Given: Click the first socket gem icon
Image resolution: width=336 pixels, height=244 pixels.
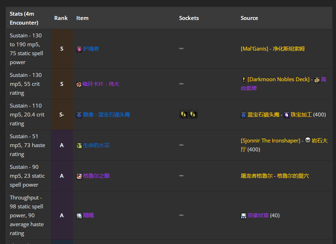Looking at the screenshot, I should click(184, 114).
